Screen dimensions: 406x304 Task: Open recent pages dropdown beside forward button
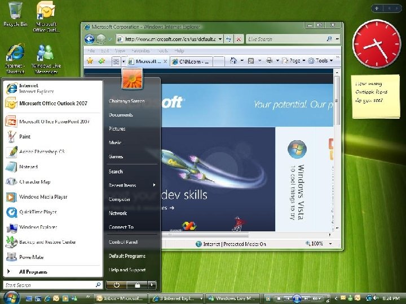click(109, 39)
